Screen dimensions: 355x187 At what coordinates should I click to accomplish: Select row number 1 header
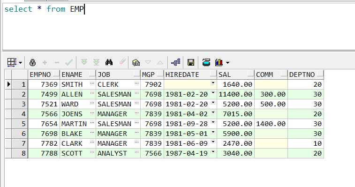click(20, 84)
